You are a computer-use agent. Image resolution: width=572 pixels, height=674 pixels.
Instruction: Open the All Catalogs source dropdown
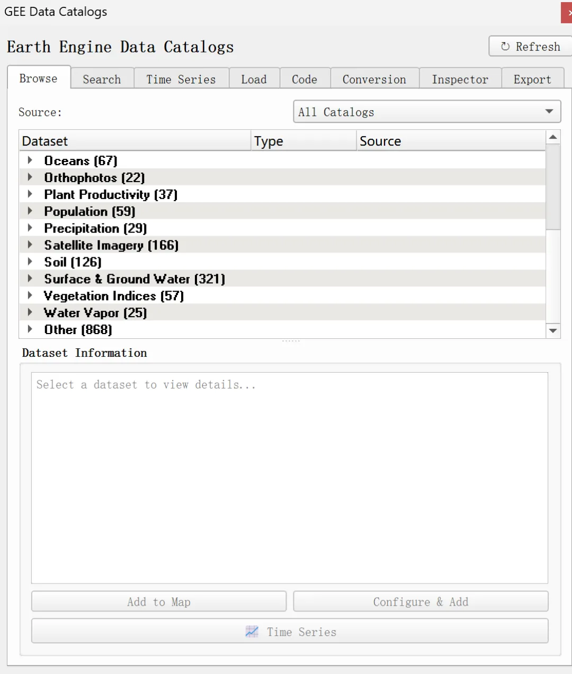coord(427,112)
